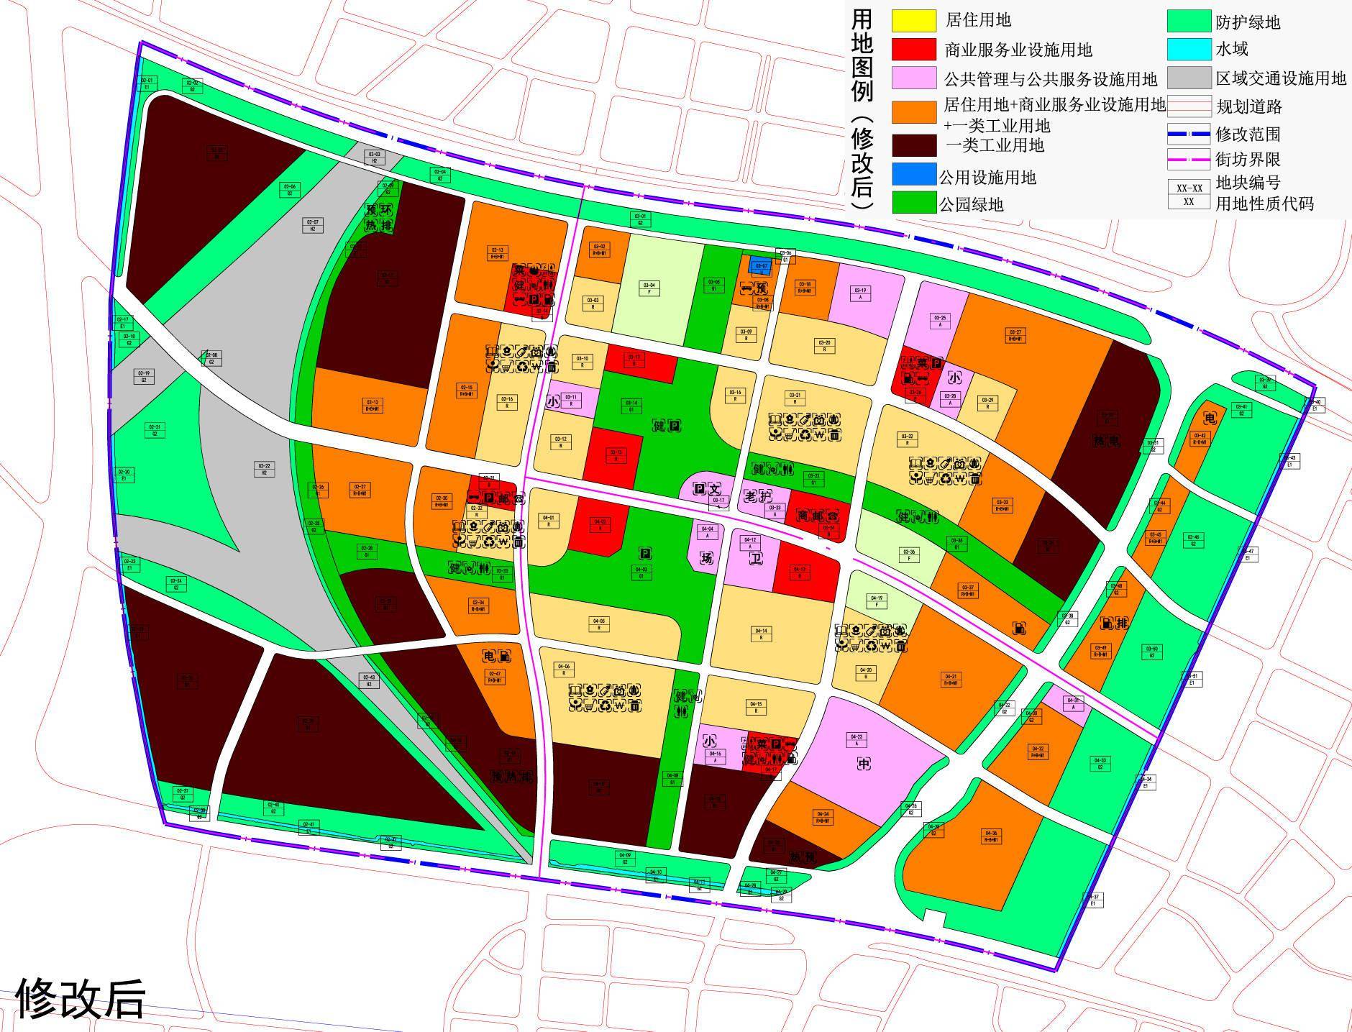Click the 地块编号 legend label
Screen dimensions: 1352x1032
[x=1248, y=182]
